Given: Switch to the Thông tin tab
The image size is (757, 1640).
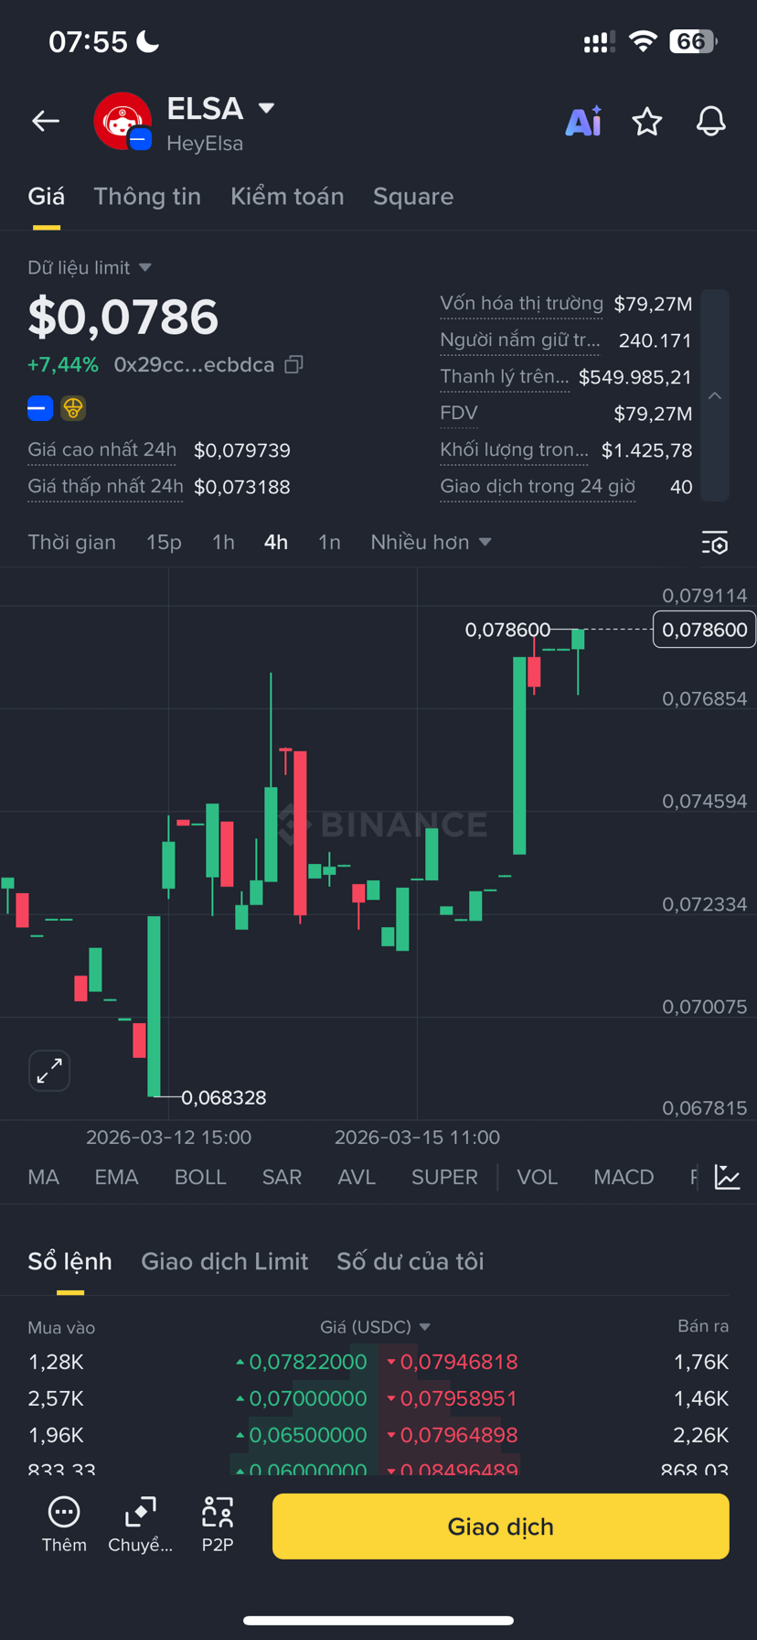Looking at the screenshot, I should (147, 197).
